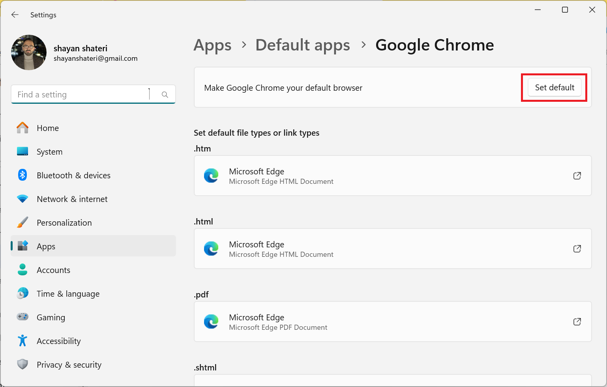Click the .shtml file type label
Viewport: 607px width, 387px height.
pyautogui.click(x=205, y=368)
